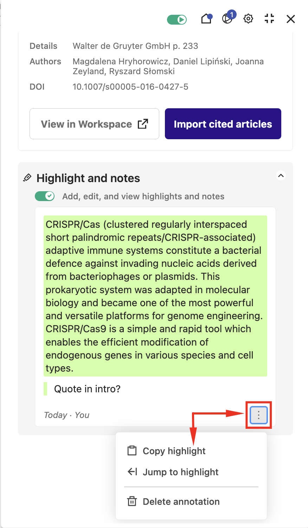Toggle the green play switch in top bar
This screenshot has height=528, width=308.
(177, 19)
